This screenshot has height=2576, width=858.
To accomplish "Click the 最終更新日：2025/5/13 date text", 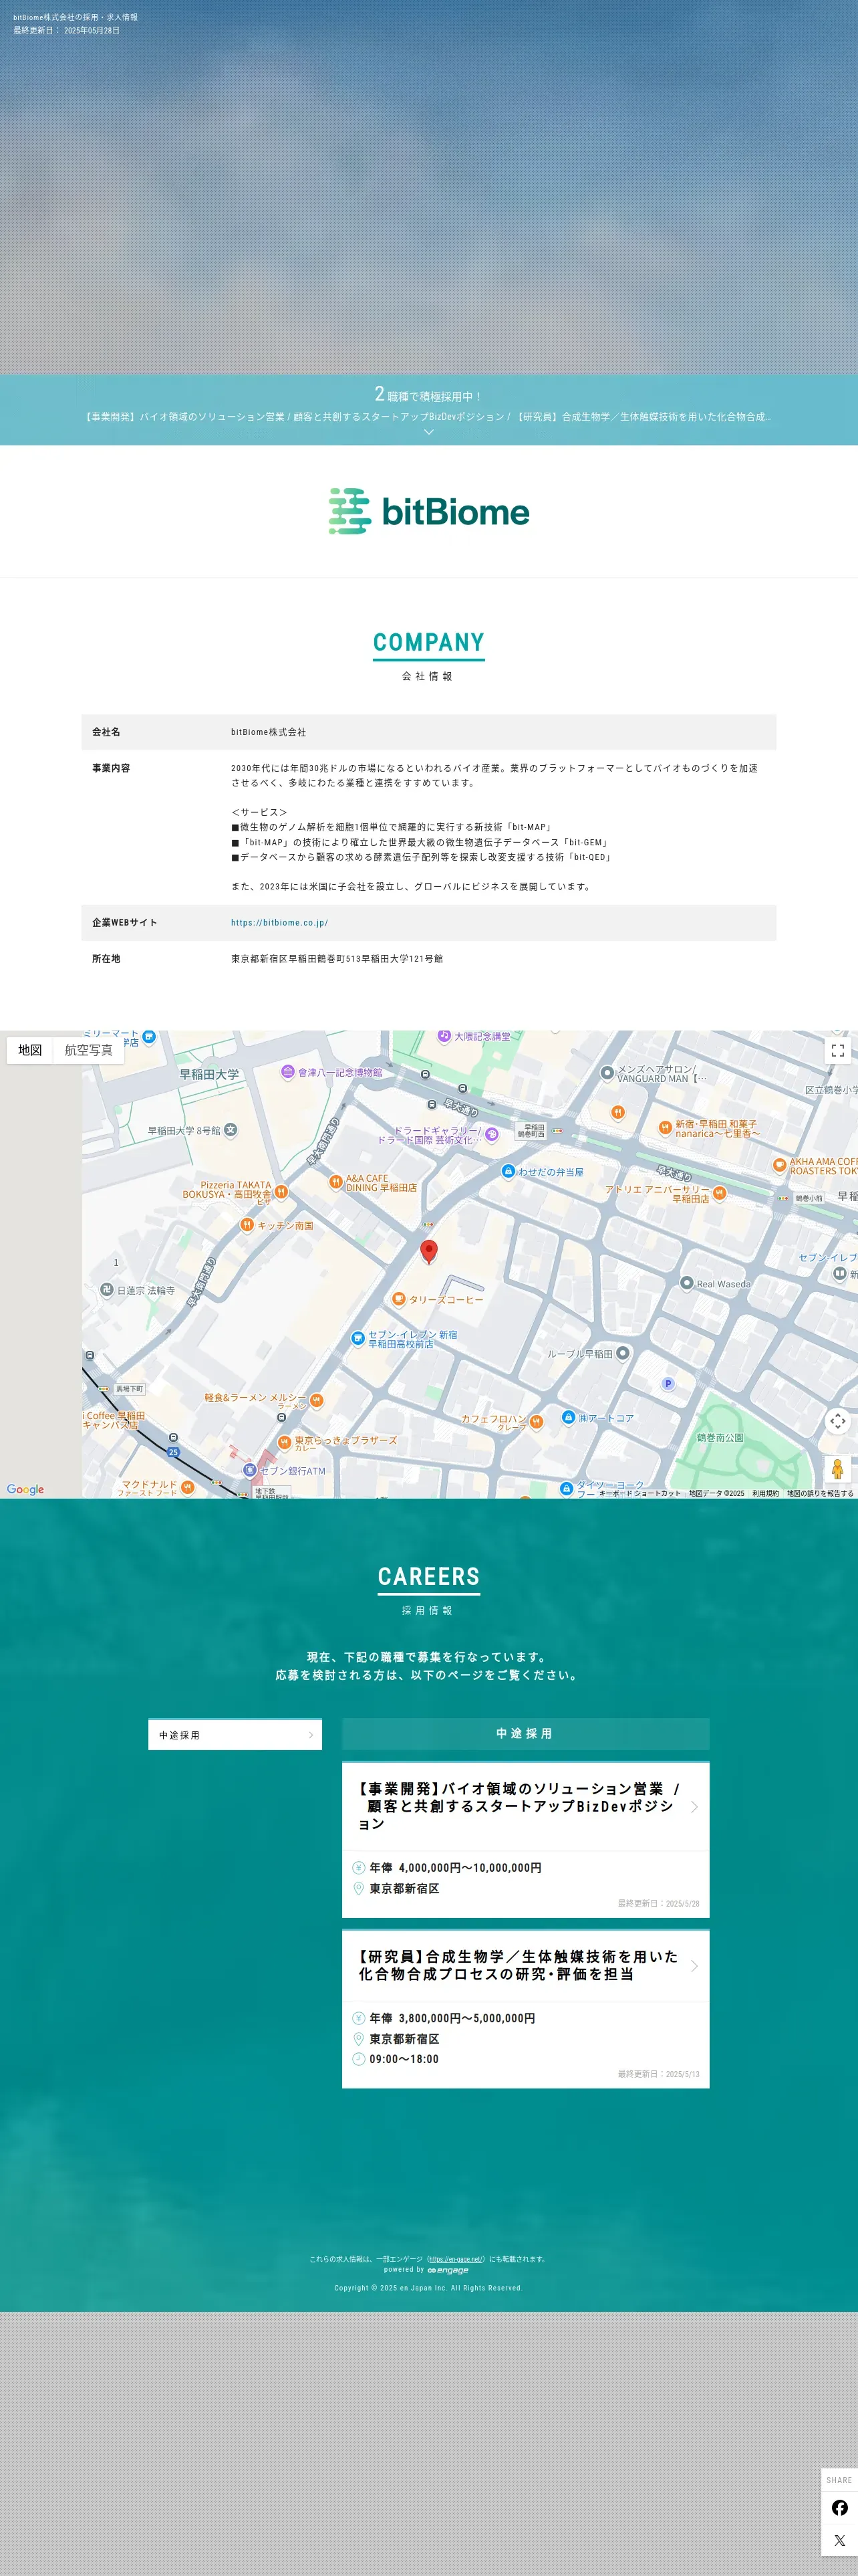I will coord(658,2074).
